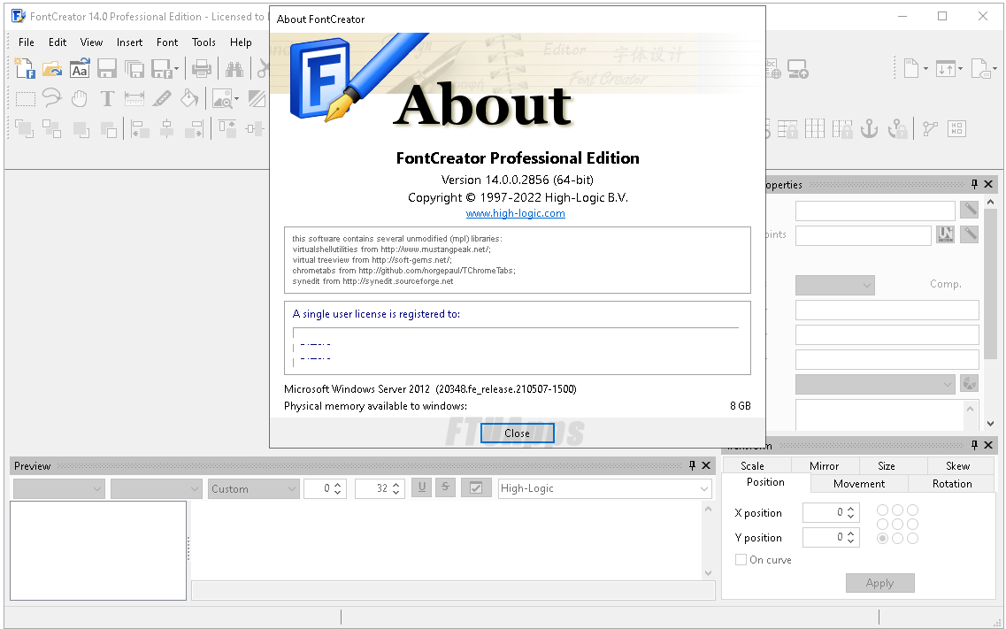The image size is (1006, 629).
Task: Open the Tools menu
Action: [204, 42]
